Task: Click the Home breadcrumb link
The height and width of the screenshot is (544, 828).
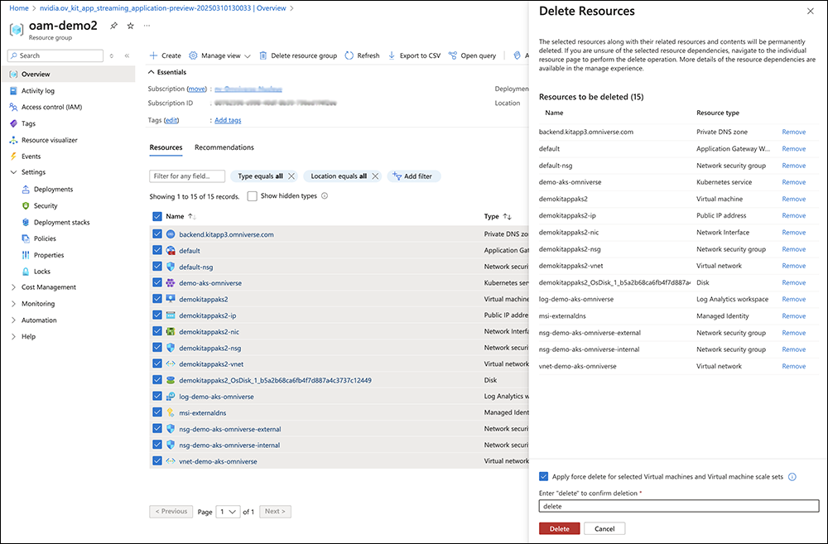Action: click(19, 8)
